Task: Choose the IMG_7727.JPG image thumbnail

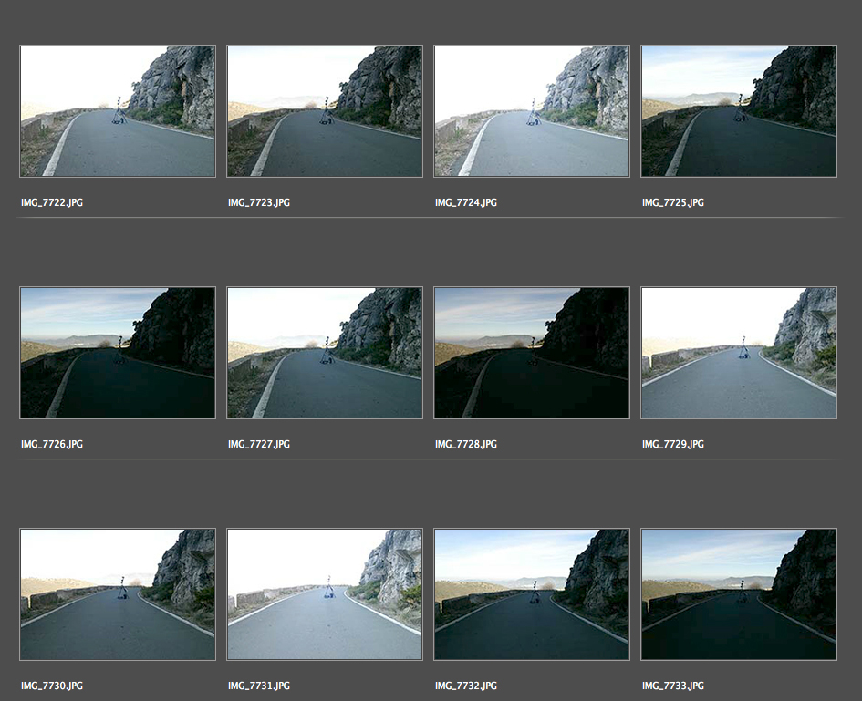Action: 325,353
